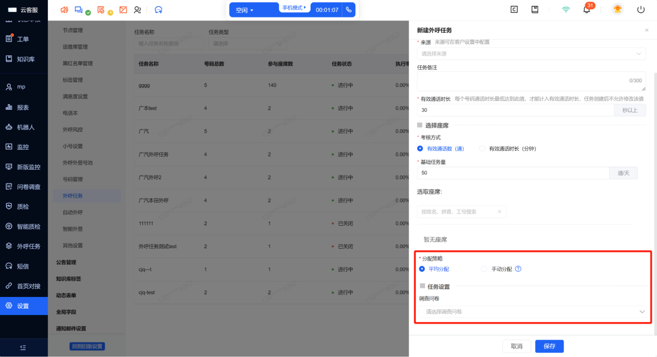The image size is (657, 357).
Task: Click the pending work order icon with clock badge
Action: 101,10
